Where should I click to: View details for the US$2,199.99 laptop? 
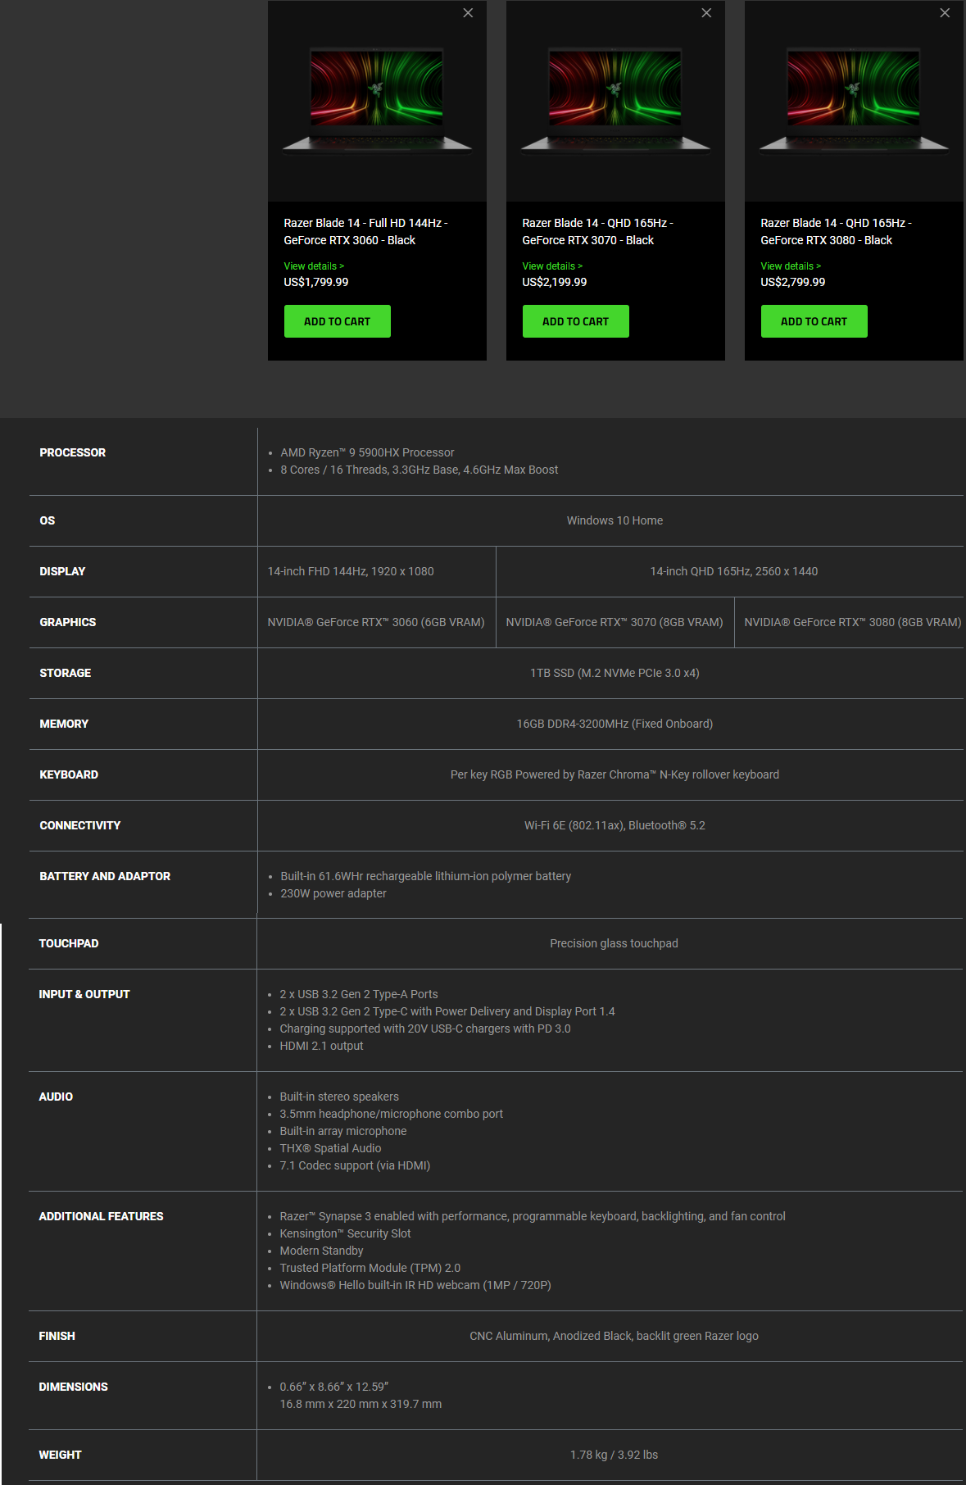click(x=552, y=266)
